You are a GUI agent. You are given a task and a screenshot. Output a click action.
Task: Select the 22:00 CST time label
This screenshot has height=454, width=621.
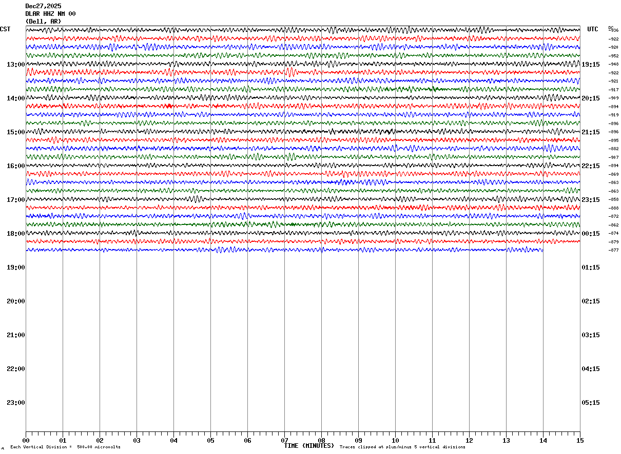(16, 369)
